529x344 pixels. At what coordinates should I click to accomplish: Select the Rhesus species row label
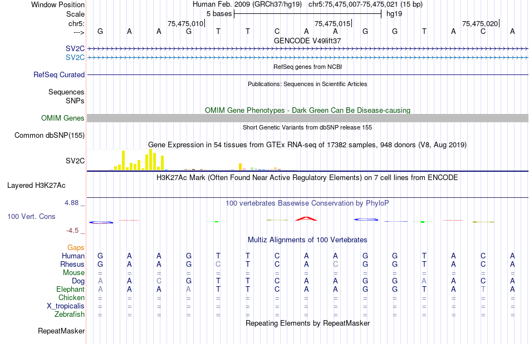point(72,264)
